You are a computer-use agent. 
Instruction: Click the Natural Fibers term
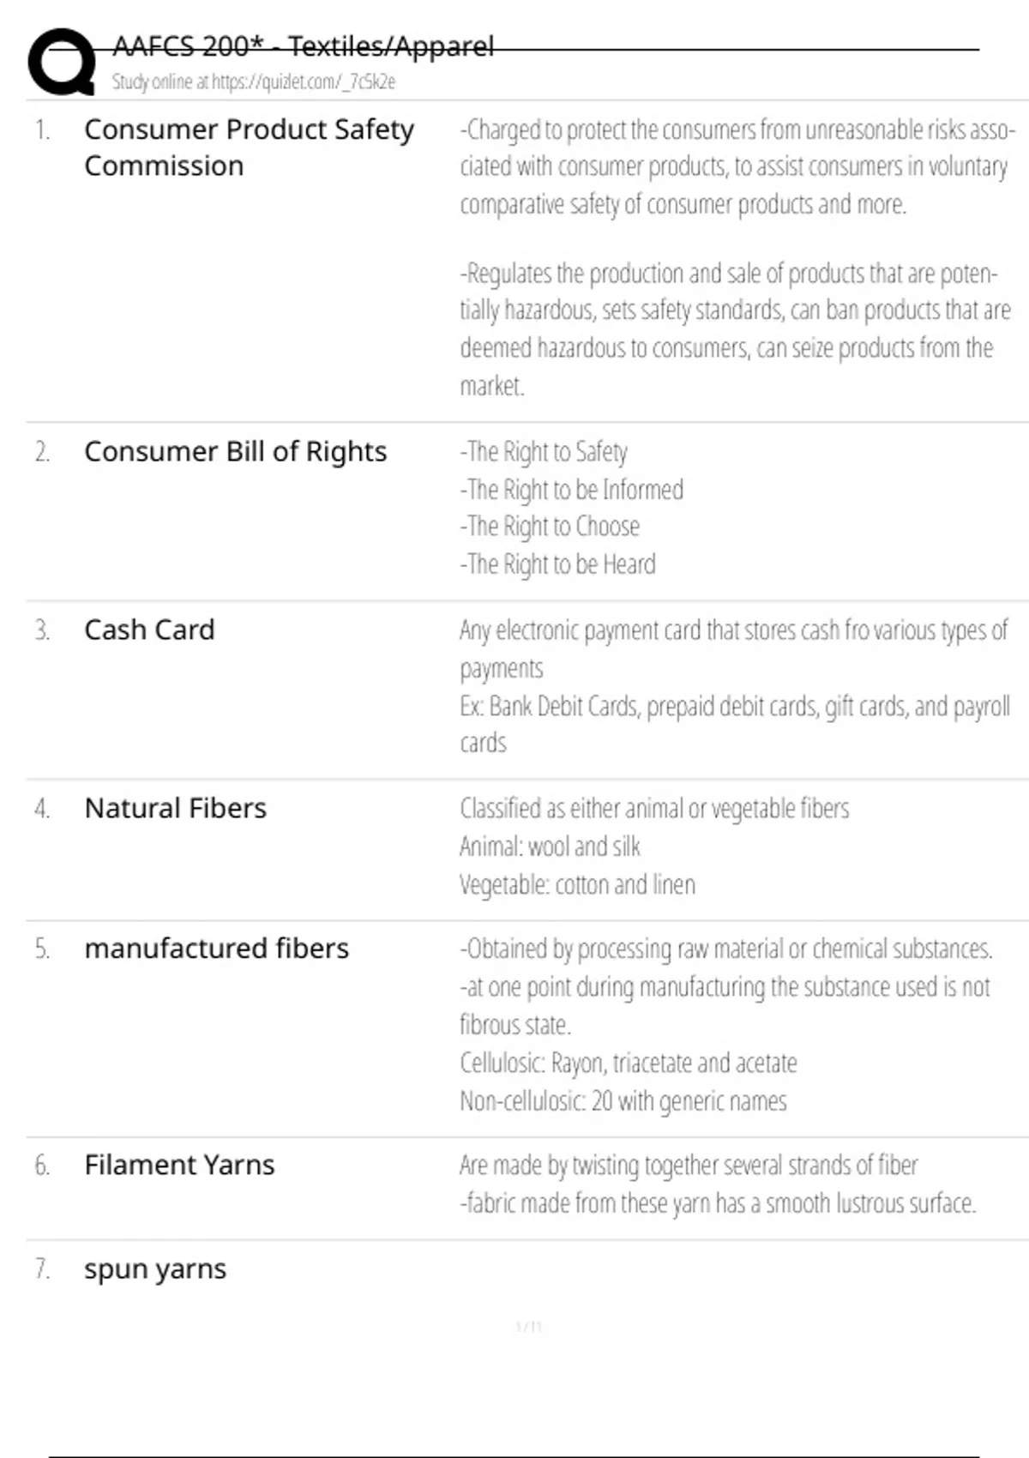coord(175,809)
